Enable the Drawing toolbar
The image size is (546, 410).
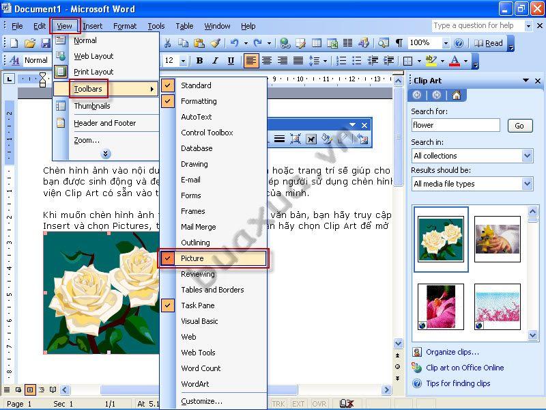point(213,164)
